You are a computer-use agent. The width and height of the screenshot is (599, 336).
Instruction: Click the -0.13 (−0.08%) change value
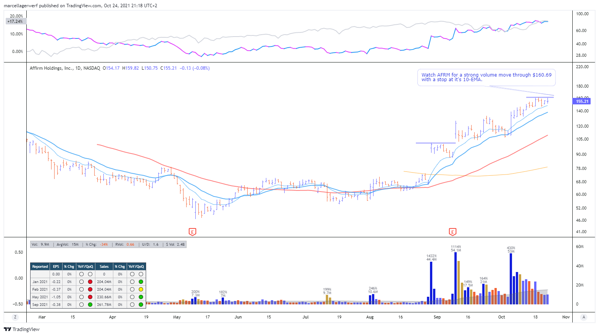click(x=195, y=68)
